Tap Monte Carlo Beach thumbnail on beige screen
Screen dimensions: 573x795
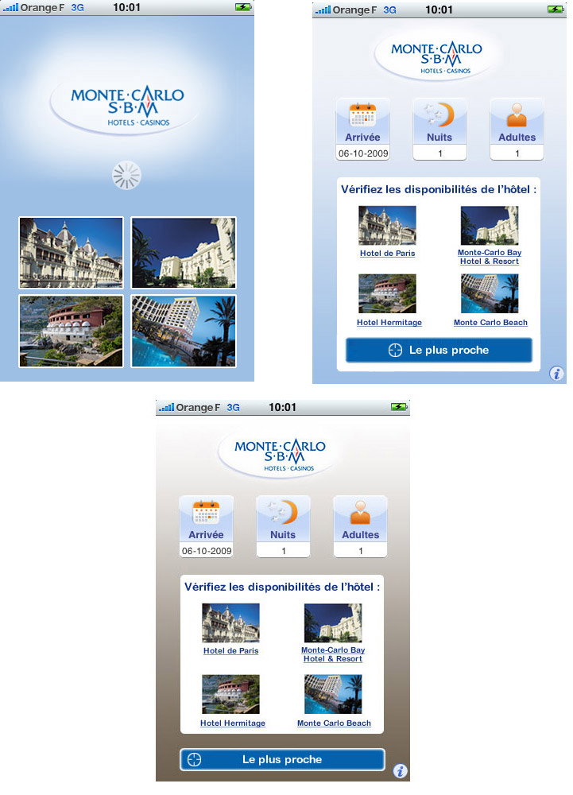333,695
